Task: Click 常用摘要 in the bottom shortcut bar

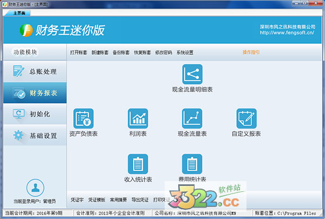Action: pos(118,199)
